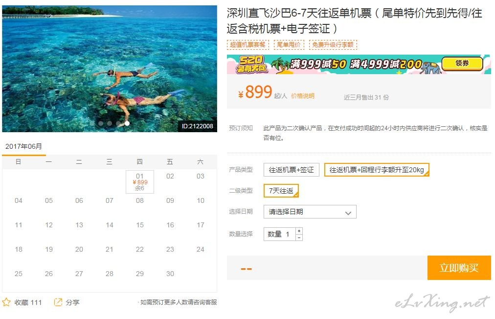Click the share icon
The height and width of the screenshot is (319, 495).
pyautogui.click(x=58, y=302)
